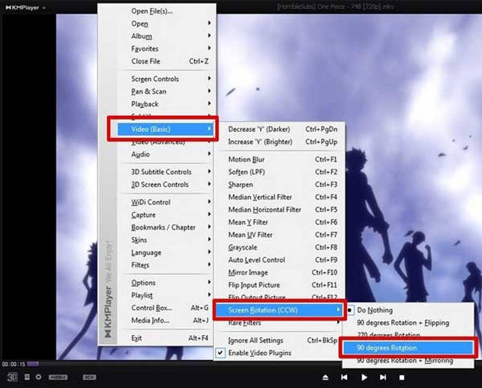Choose 90 degrees Rotation + Mirroring

[x=408, y=360]
